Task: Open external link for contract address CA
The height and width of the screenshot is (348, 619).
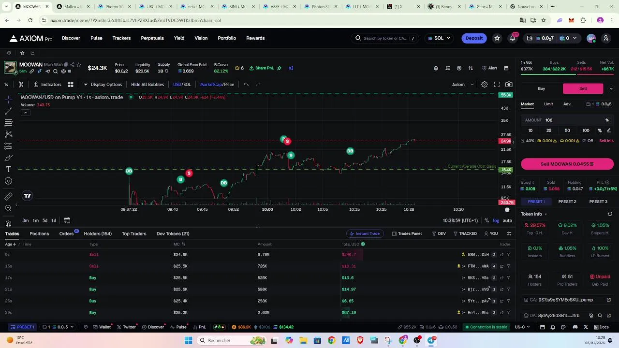Action: pyautogui.click(x=609, y=300)
